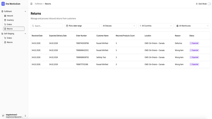
Task: Toggle the Dark Mode switch
Action: (209, 4)
